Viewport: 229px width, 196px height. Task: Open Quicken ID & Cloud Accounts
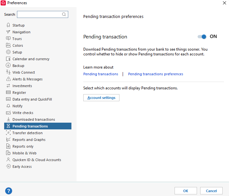click(x=37, y=159)
